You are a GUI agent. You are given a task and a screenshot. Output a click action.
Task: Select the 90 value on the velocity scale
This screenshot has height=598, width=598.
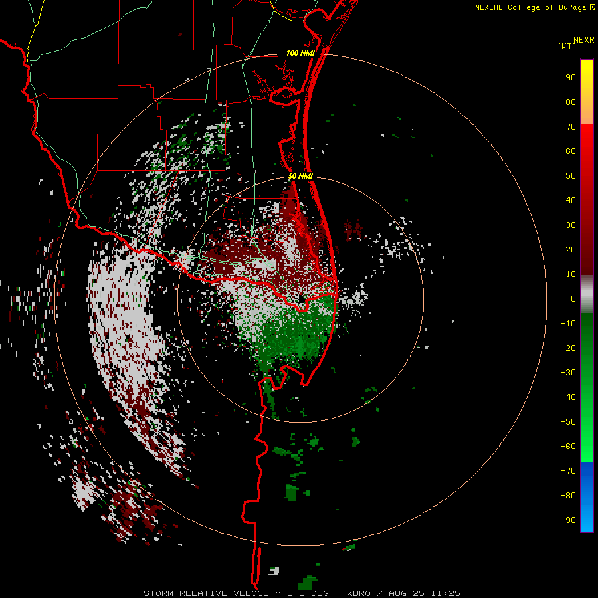[x=571, y=78]
